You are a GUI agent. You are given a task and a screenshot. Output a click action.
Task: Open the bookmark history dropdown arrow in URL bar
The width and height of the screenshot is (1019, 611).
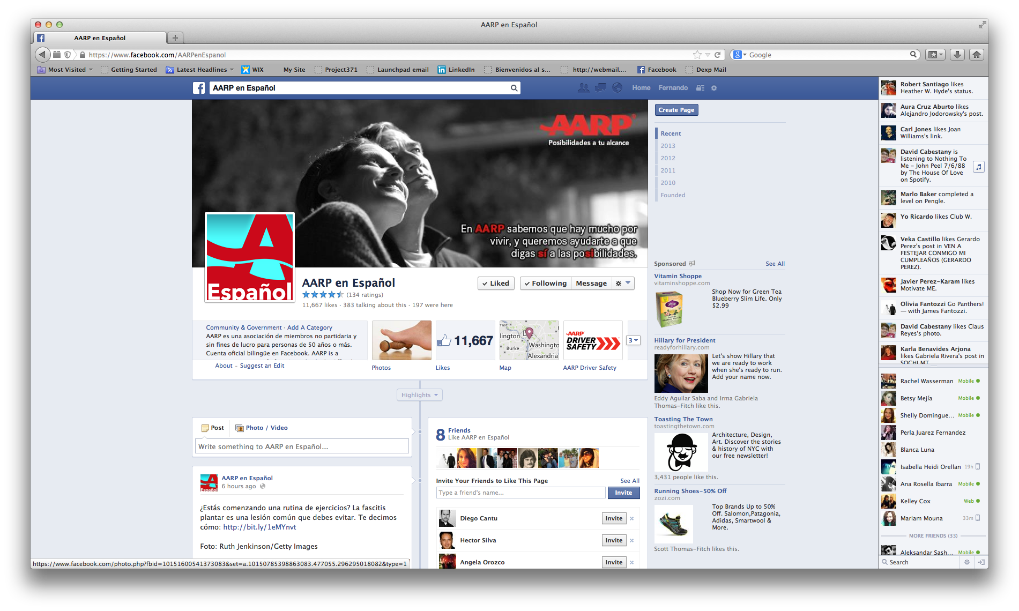708,55
